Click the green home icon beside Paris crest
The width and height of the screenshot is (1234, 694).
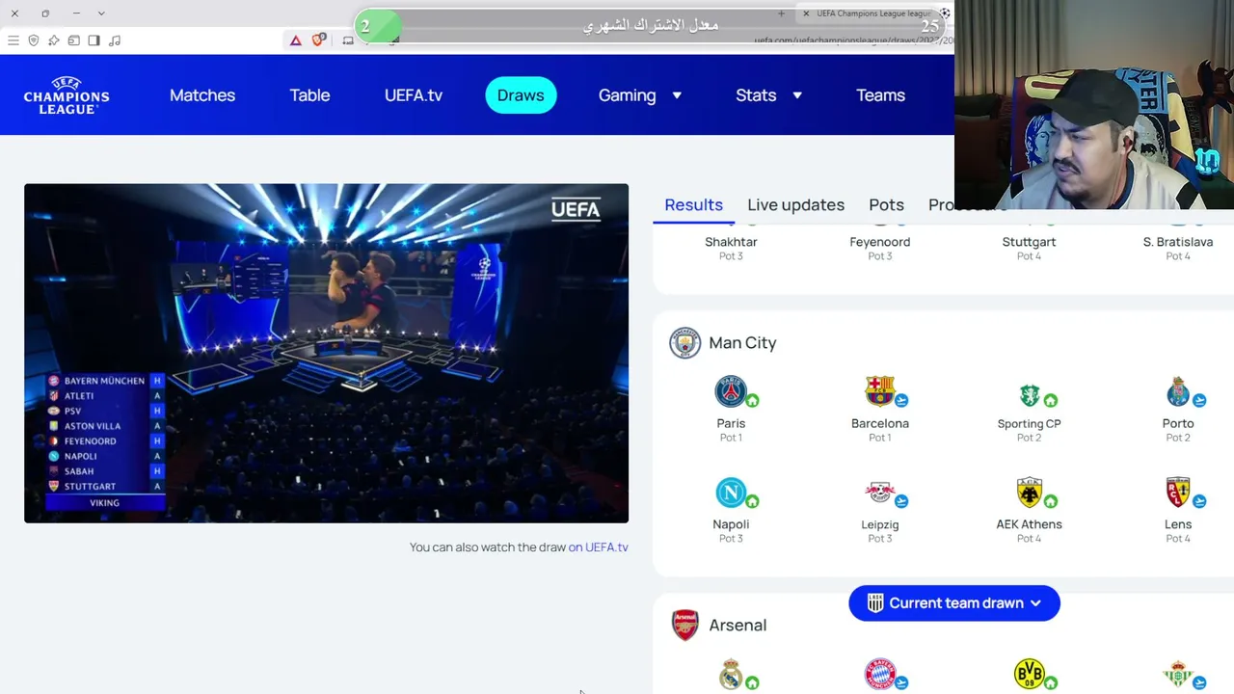coord(752,400)
